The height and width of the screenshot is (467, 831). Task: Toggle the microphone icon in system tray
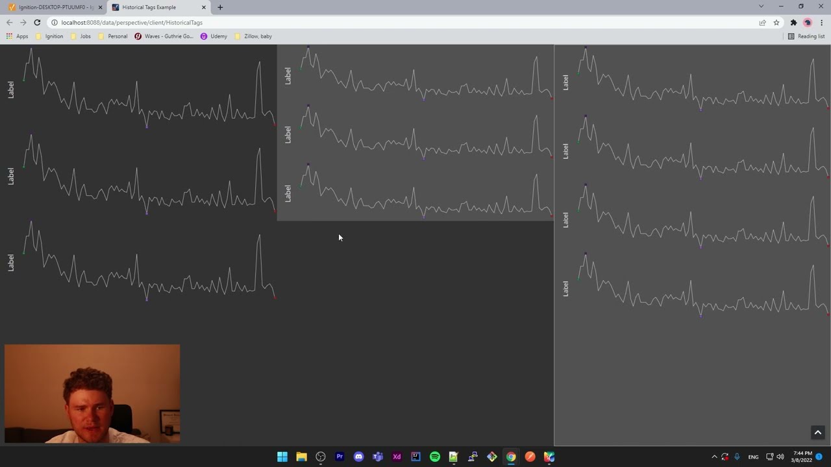click(x=737, y=457)
